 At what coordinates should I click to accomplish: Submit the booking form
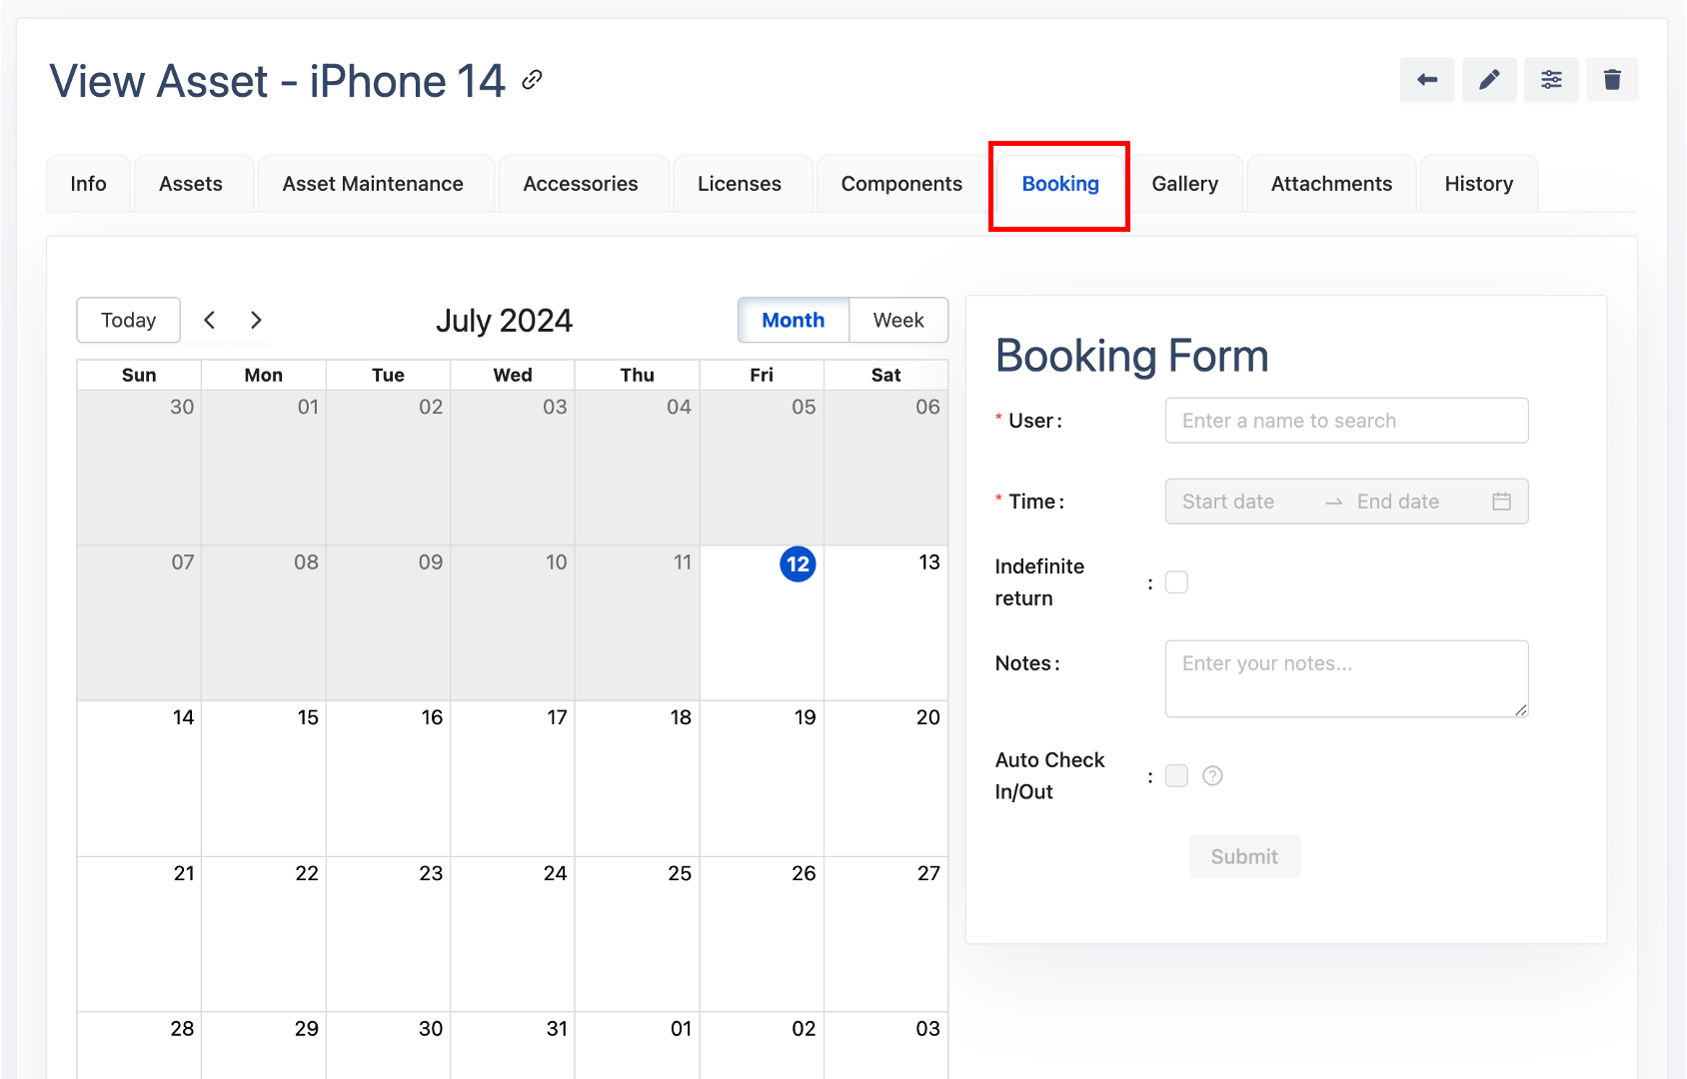pos(1244,857)
